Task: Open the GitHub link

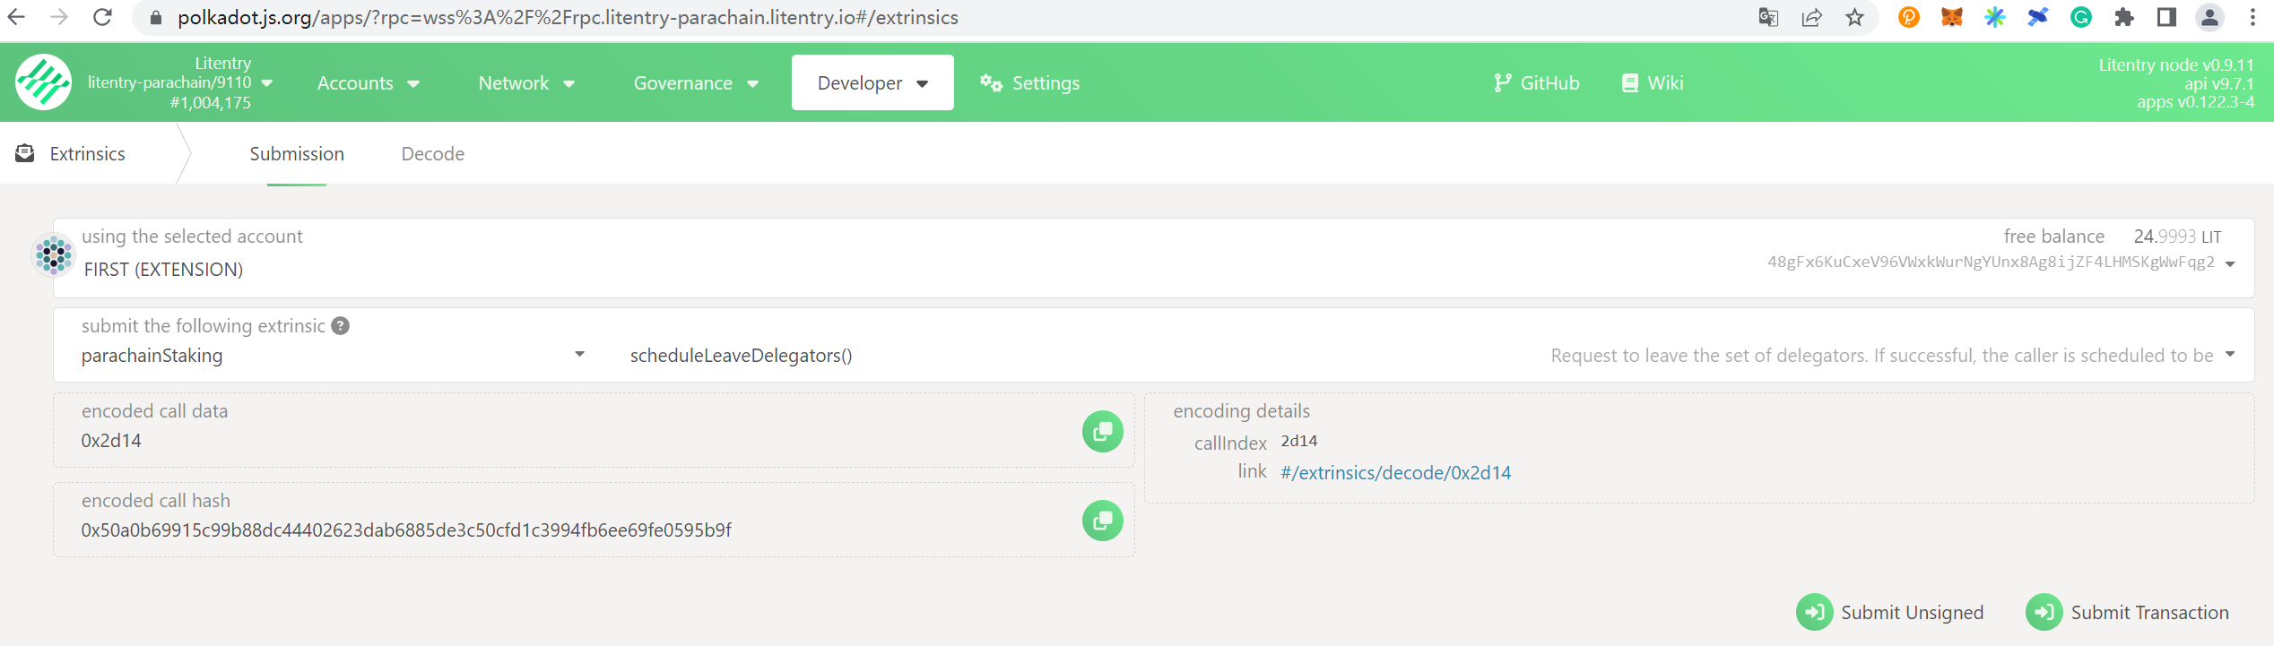Action: [1537, 83]
